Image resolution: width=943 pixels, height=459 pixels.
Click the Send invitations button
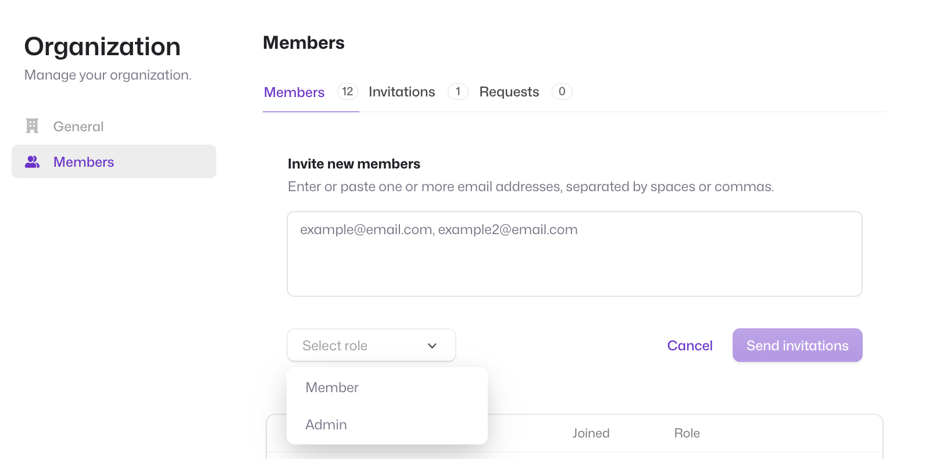click(798, 345)
